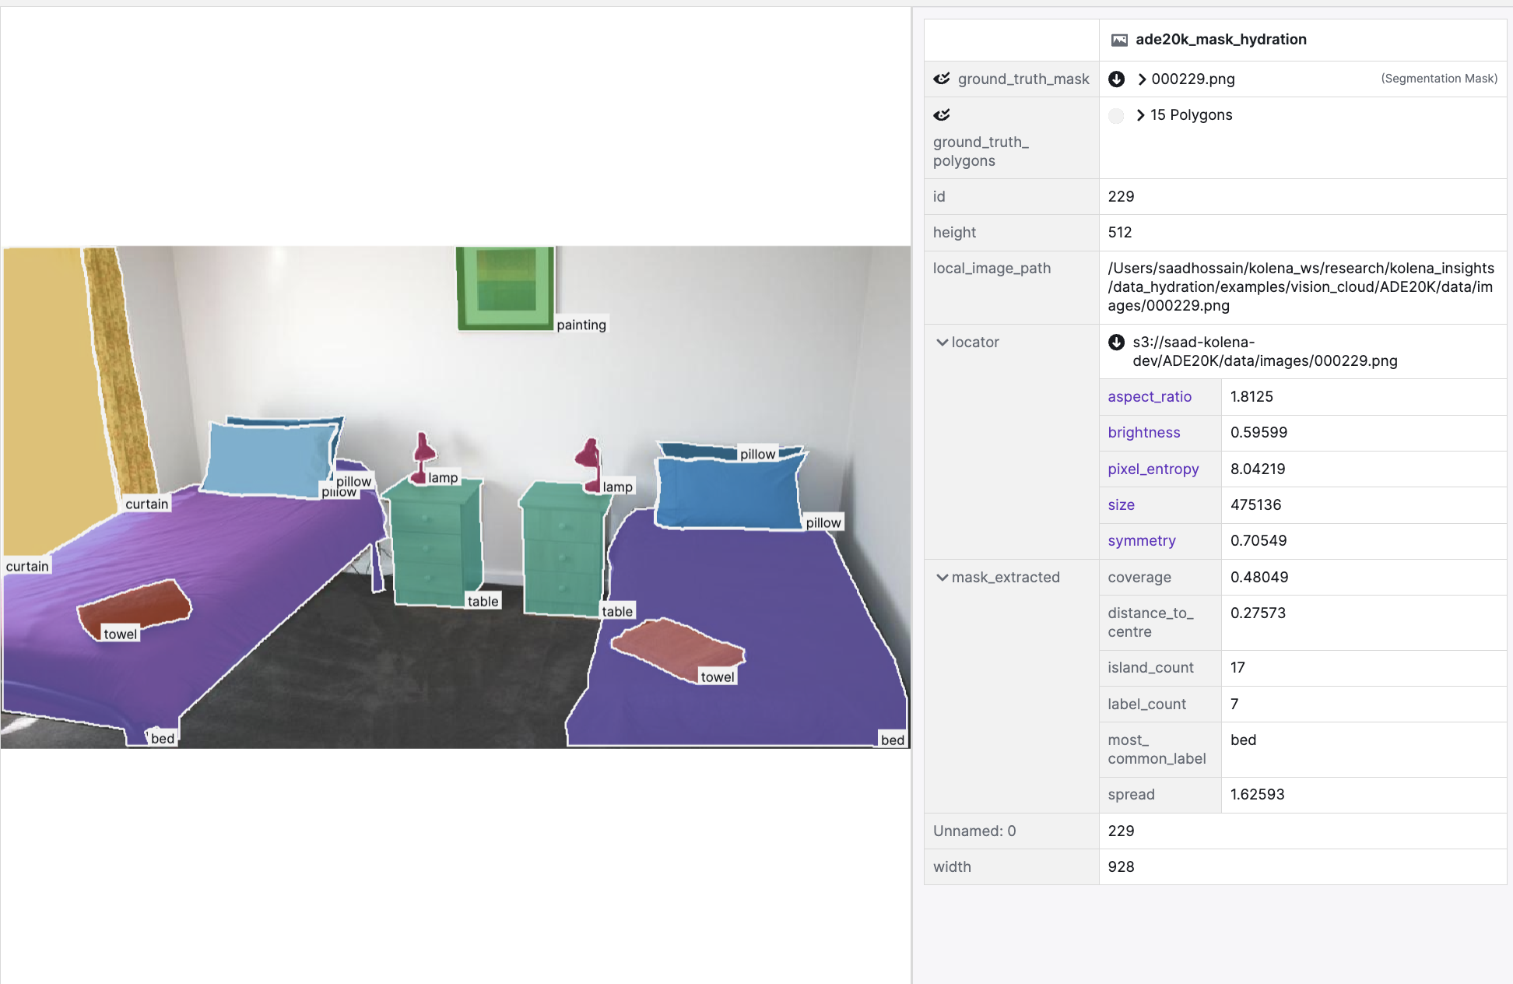Screen dimensions: 1513x984
Task: Expand the 000229.png mask entry
Action: (x=1142, y=79)
